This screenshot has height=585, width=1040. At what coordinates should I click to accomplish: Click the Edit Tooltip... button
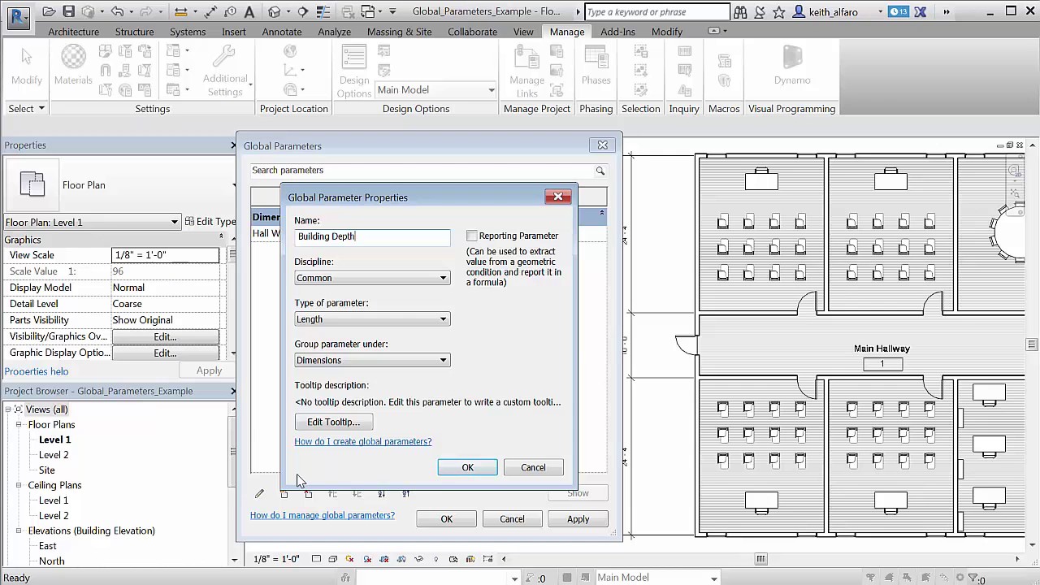[333, 422]
